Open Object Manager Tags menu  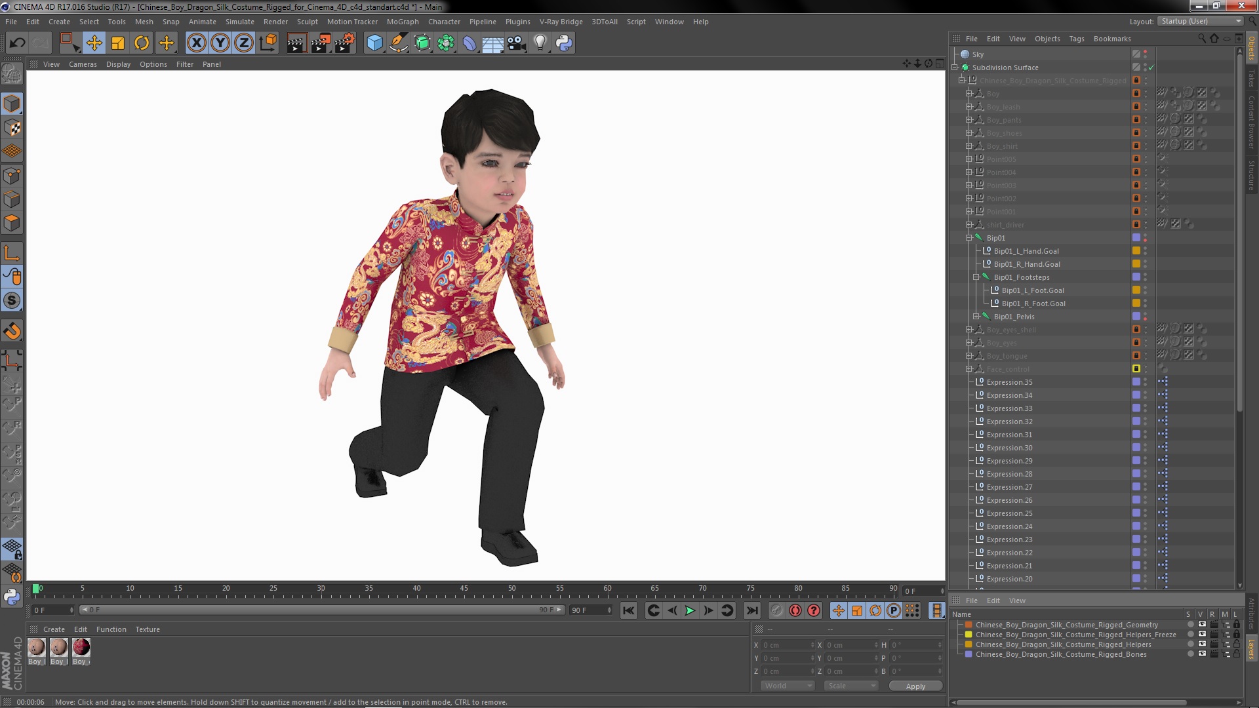pyautogui.click(x=1077, y=39)
